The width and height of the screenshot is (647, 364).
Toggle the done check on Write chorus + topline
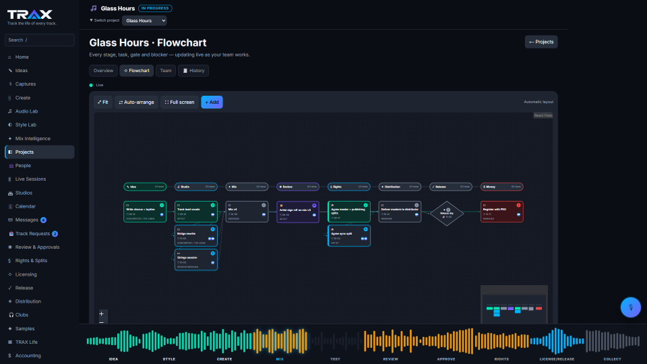[162, 205]
